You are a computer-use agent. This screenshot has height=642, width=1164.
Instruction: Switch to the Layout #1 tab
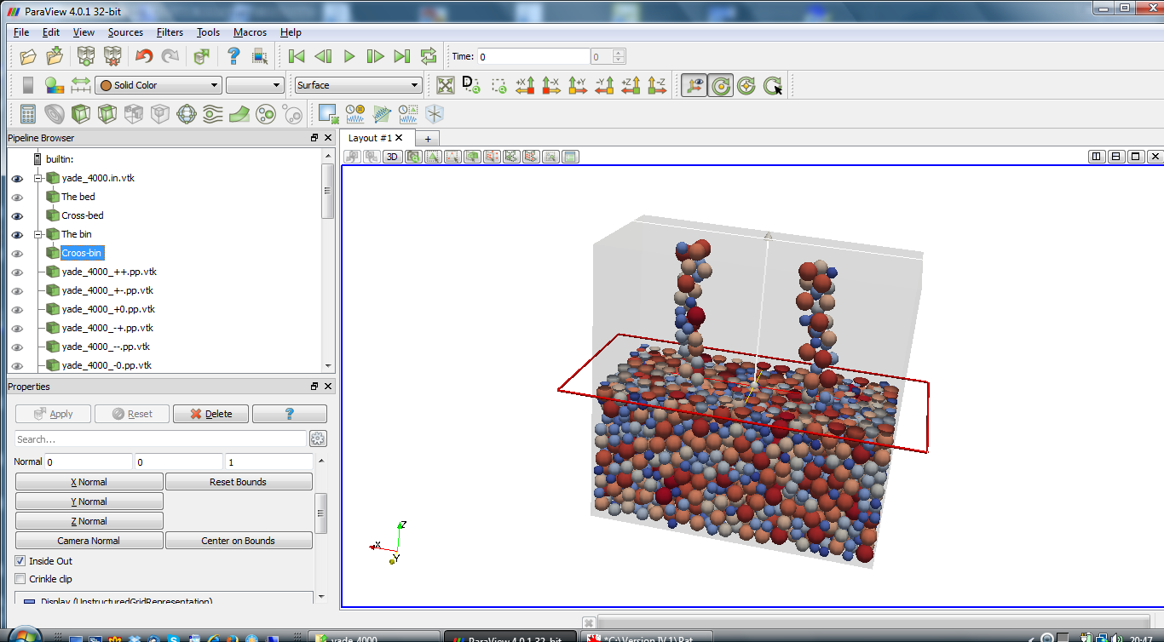click(x=372, y=137)
